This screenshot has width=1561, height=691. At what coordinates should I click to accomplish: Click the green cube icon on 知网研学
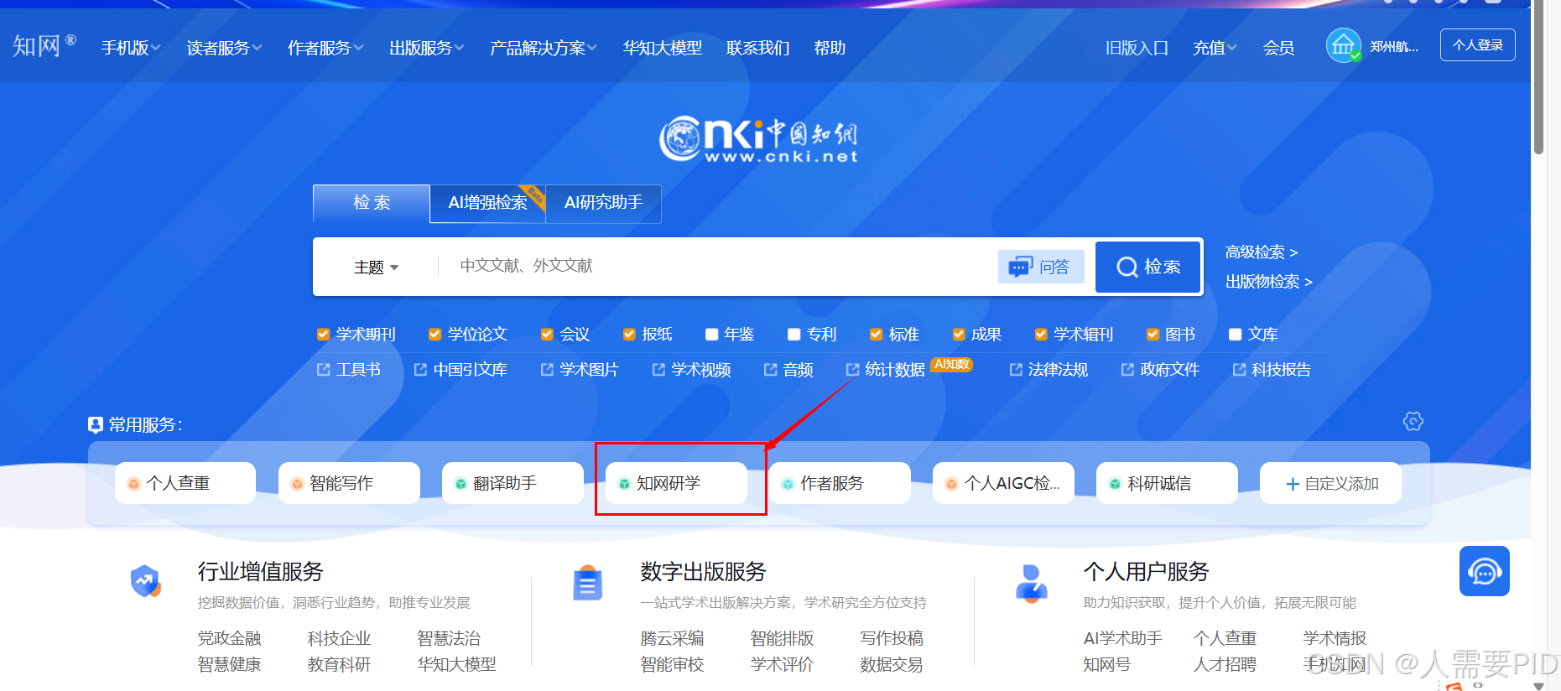[x=624, y=484]
